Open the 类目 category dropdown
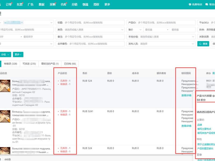 point(90,30)
